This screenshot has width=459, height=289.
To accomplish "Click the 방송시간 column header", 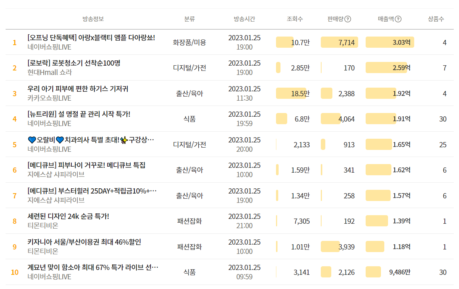I will pos(244,19).
